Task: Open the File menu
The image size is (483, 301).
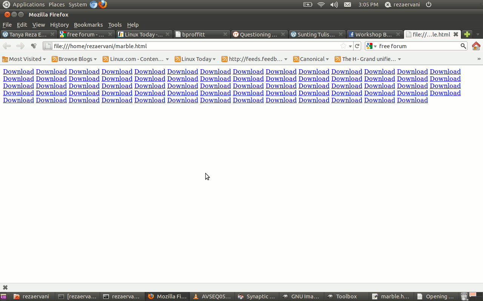Action: pyautogui.click(x=7, y=25)
